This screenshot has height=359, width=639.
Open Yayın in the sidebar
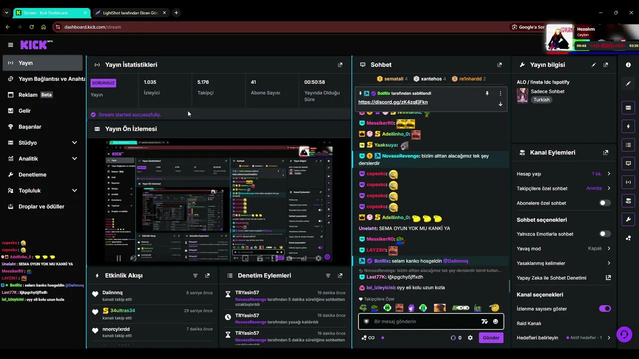click(42, 63)
